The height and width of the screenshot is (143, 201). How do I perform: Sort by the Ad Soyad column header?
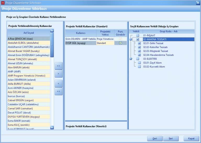[x=29, y=33]
